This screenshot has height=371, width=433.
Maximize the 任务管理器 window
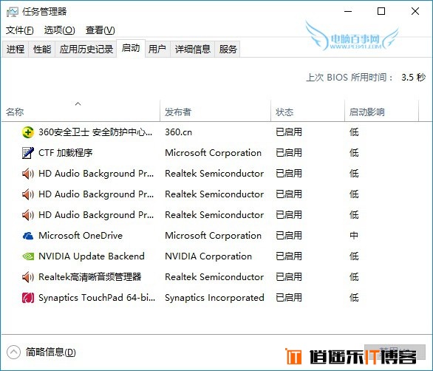(x=381, y=11)
